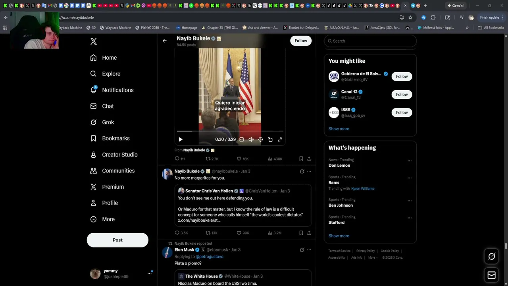Follow Nayib Bukele from the header
Viewport: 508px width, 286px height.
(x=301, y=41)
